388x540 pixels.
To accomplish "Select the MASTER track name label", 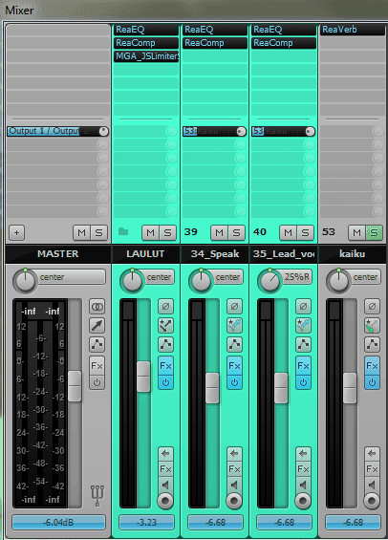I will coord(58,254).
